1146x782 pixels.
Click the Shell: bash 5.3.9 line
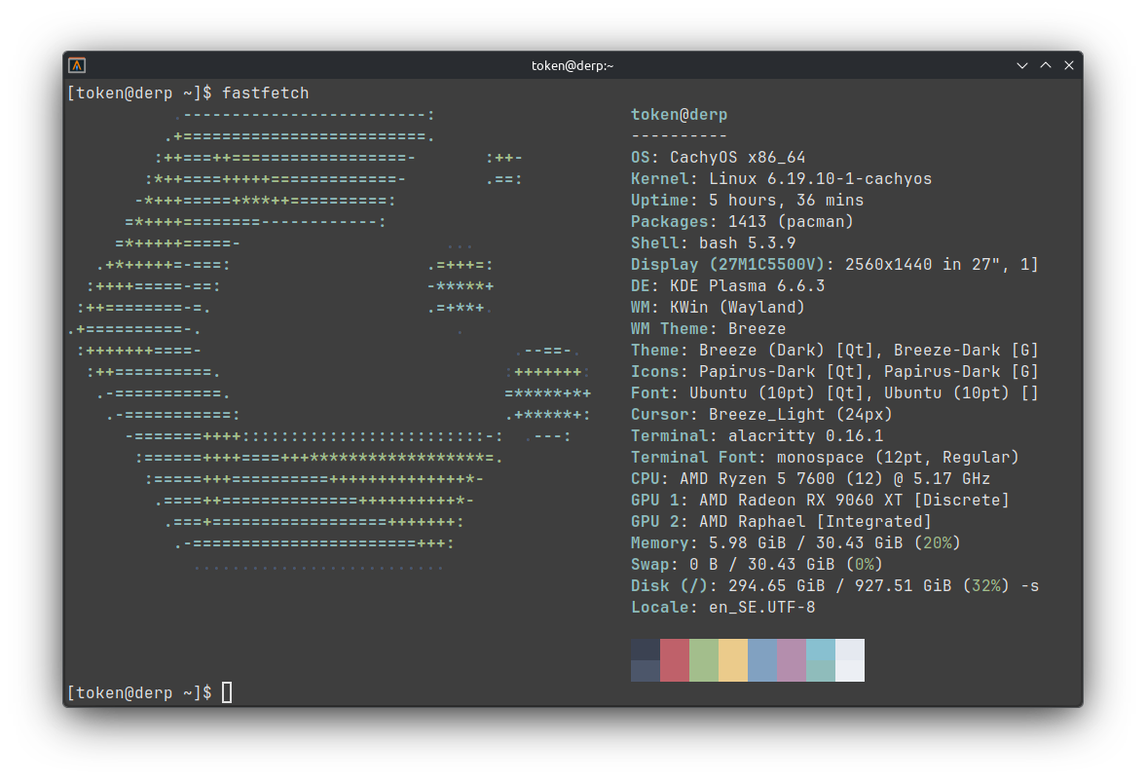coord(714,242)
